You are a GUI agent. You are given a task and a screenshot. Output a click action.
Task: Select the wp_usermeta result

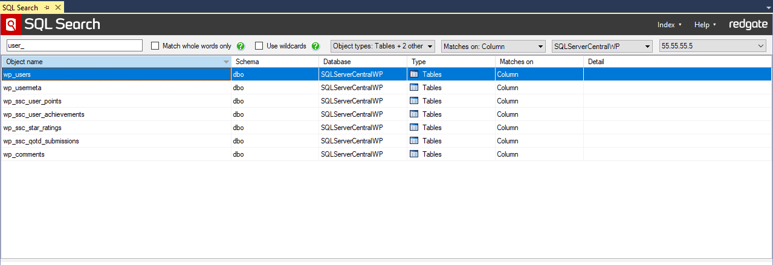(x=386, y=88)
